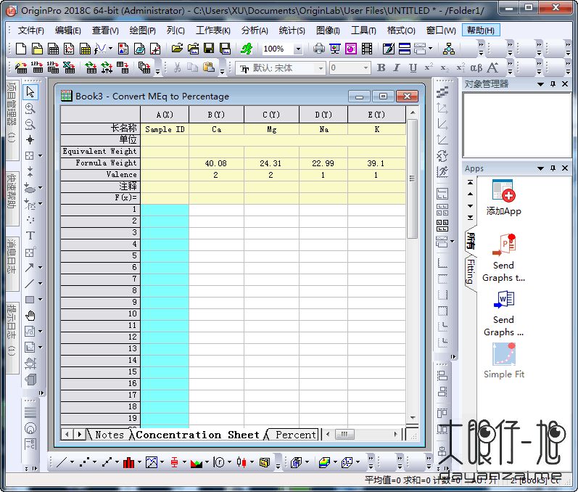Switch to the Notes sheet tab
Image resolution: width=578 pixels, height=492 pixels.
(109, 435)
